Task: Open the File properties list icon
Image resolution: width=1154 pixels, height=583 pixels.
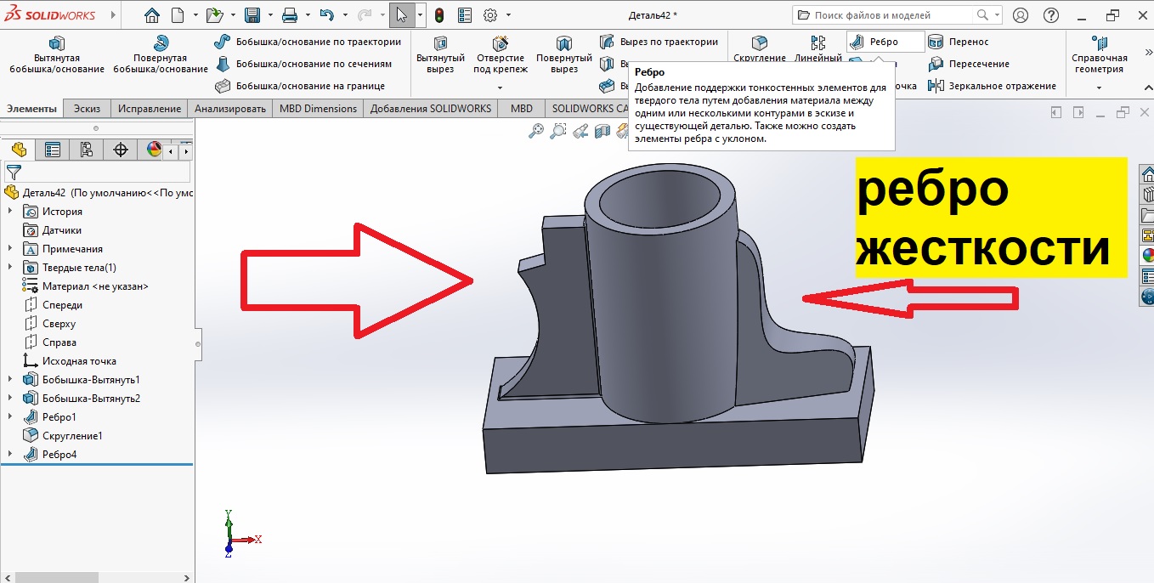Action: [464, 15]
